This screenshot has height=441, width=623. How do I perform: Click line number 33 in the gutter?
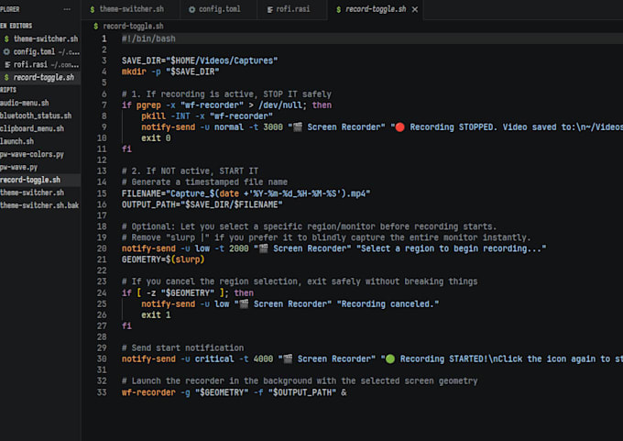(102, 392)
